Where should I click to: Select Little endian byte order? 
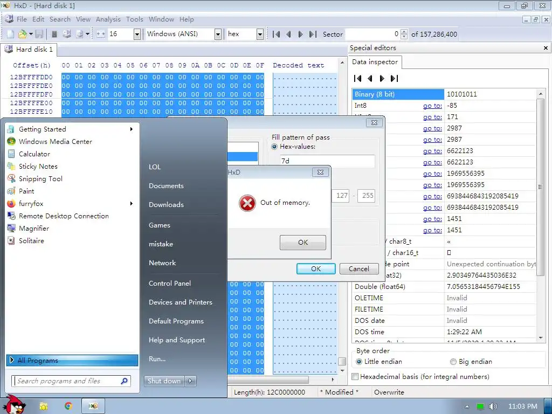point(359,362)
